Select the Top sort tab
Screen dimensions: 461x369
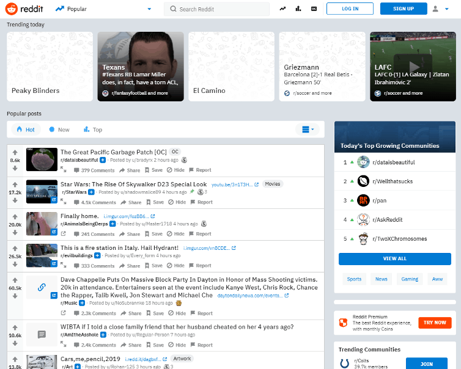coord(93,130)
